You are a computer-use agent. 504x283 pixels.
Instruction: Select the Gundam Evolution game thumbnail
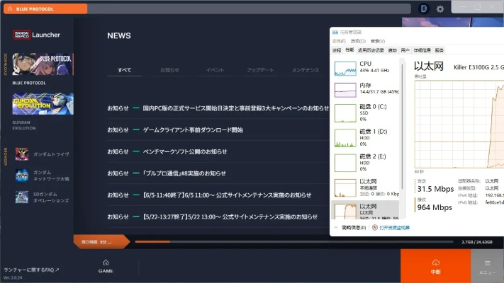43,103
